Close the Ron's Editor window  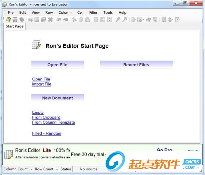[196, 3]
